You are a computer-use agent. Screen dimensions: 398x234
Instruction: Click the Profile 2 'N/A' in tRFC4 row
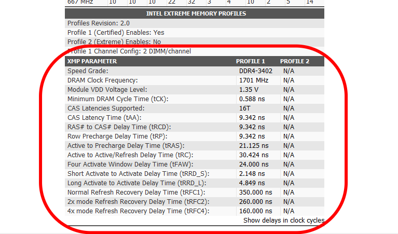click(289, 211)
